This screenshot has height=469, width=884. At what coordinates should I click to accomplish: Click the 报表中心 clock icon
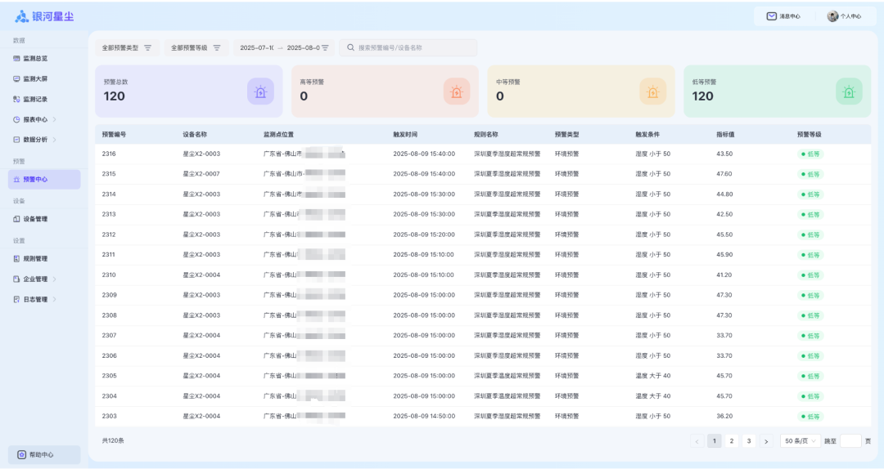pyautogui.click(x=16, y=119)
